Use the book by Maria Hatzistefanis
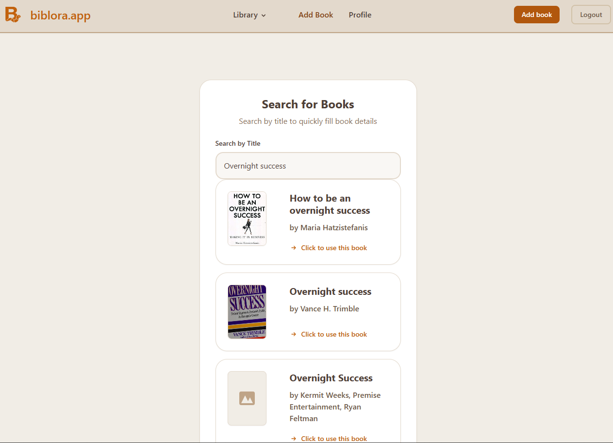Viewport: 613px width, 443px height. pos(334,248)
